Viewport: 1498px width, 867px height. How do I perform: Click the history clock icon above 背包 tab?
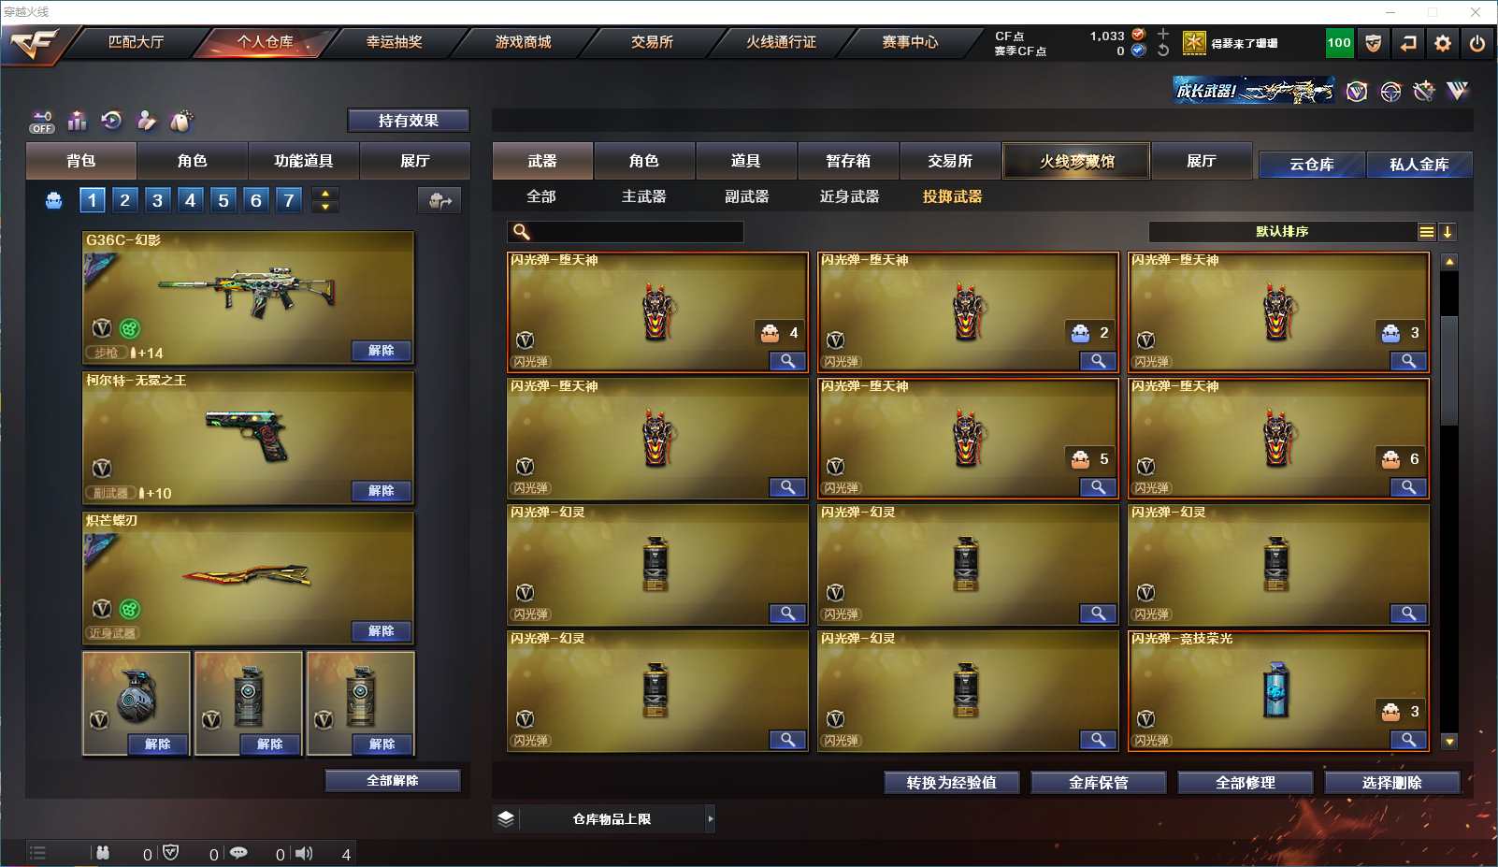pyautogui.click(x=111, y=121)
